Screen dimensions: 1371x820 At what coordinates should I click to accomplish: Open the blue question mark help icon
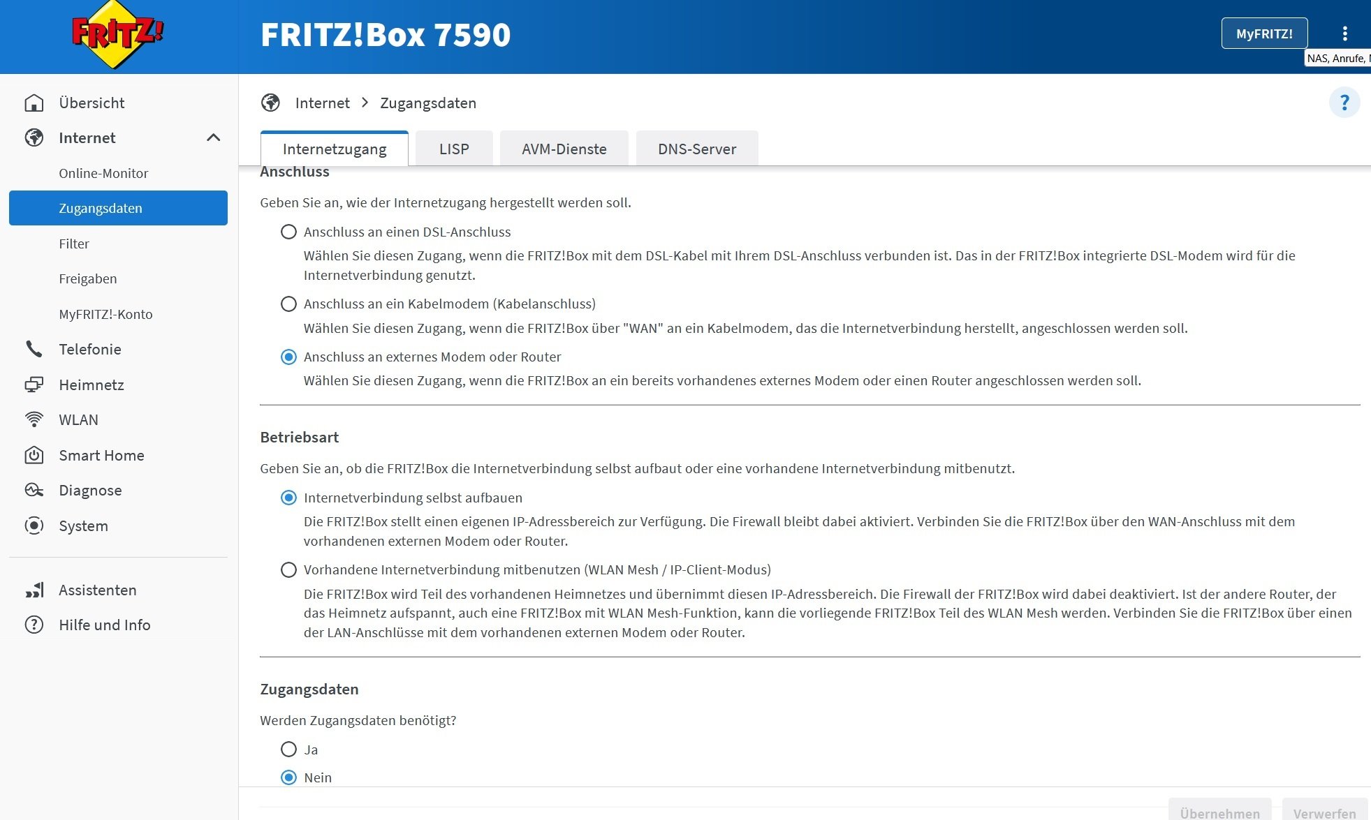tap(1344, 103)
